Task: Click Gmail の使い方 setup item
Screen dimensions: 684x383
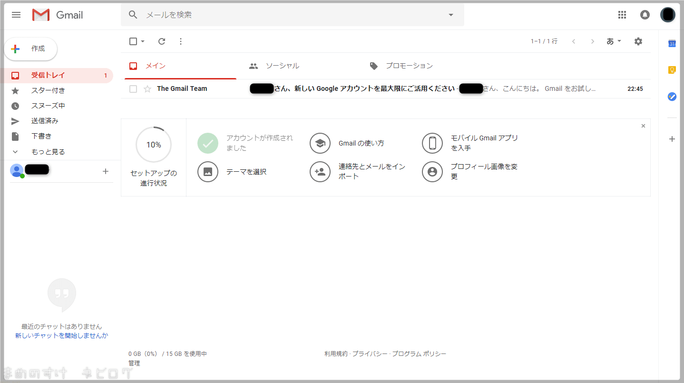Action: pyautogui.click(x=361, y=143)
